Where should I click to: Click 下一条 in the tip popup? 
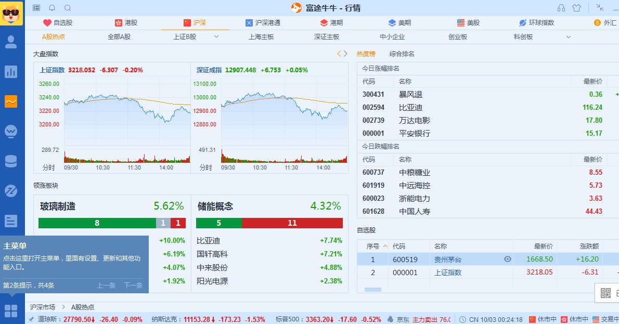133,285
